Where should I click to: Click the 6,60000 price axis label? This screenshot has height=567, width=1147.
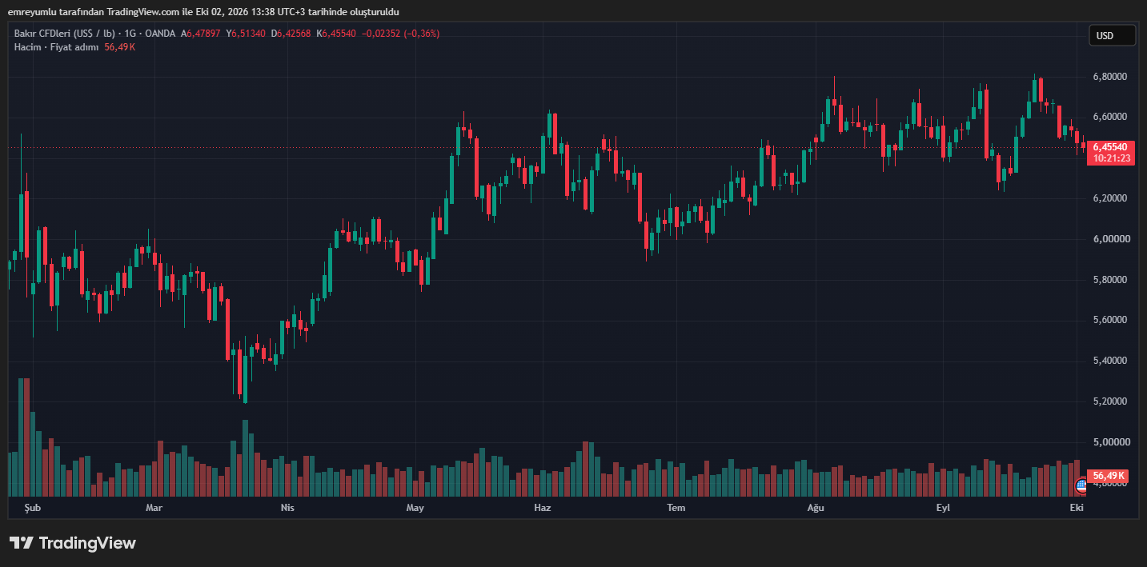coord(1110,117)
